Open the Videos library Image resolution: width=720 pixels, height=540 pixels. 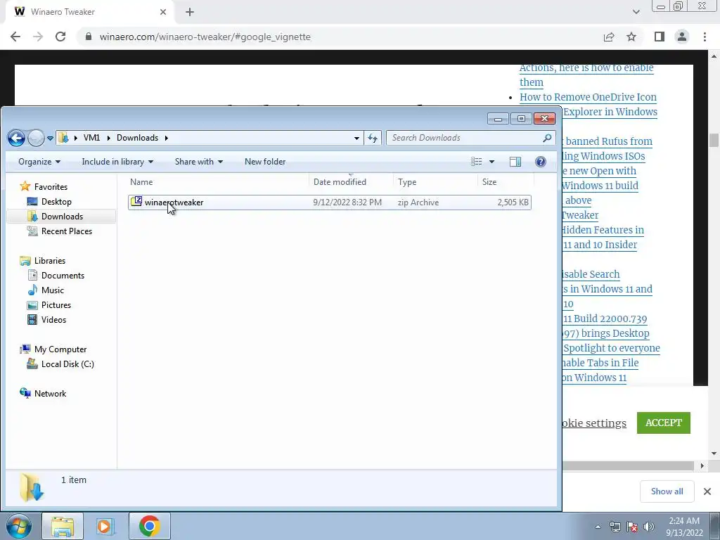click(53, 320)
